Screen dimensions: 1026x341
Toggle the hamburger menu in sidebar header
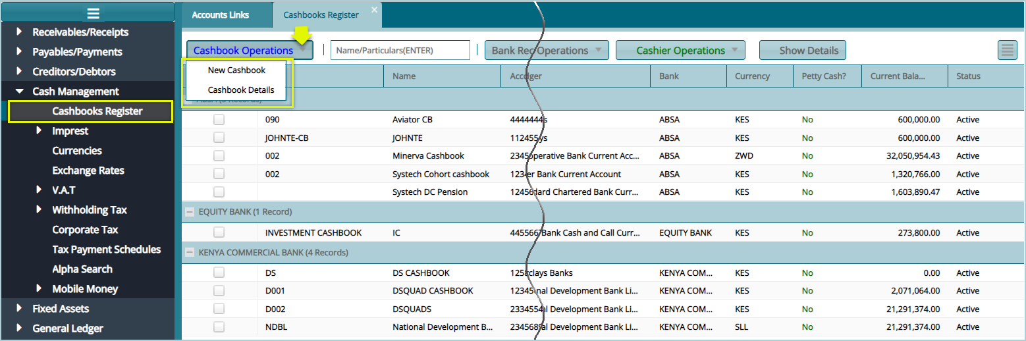point(93,13)
